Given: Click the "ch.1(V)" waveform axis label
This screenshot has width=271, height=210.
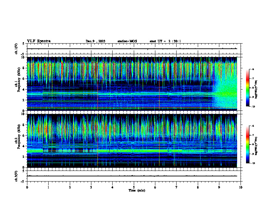Looking at the screenshot, I should point(16,49).
